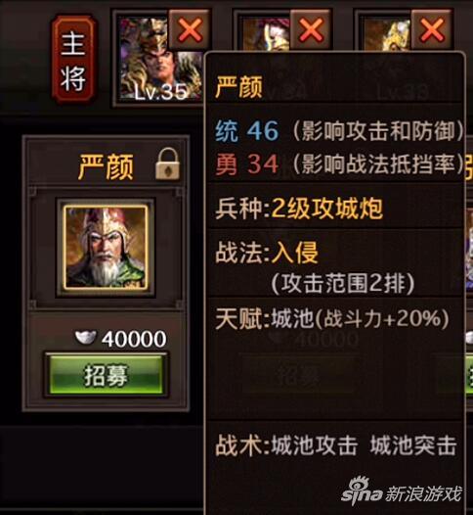The image size is (473, 515).
Task: Select the 40000 recruitment cost value
Action: pyautogui.click(x=134, y=339)
